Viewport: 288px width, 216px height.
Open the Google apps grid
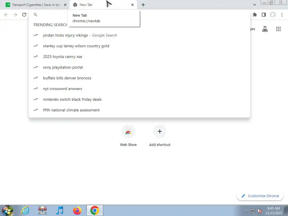(278, 29)
